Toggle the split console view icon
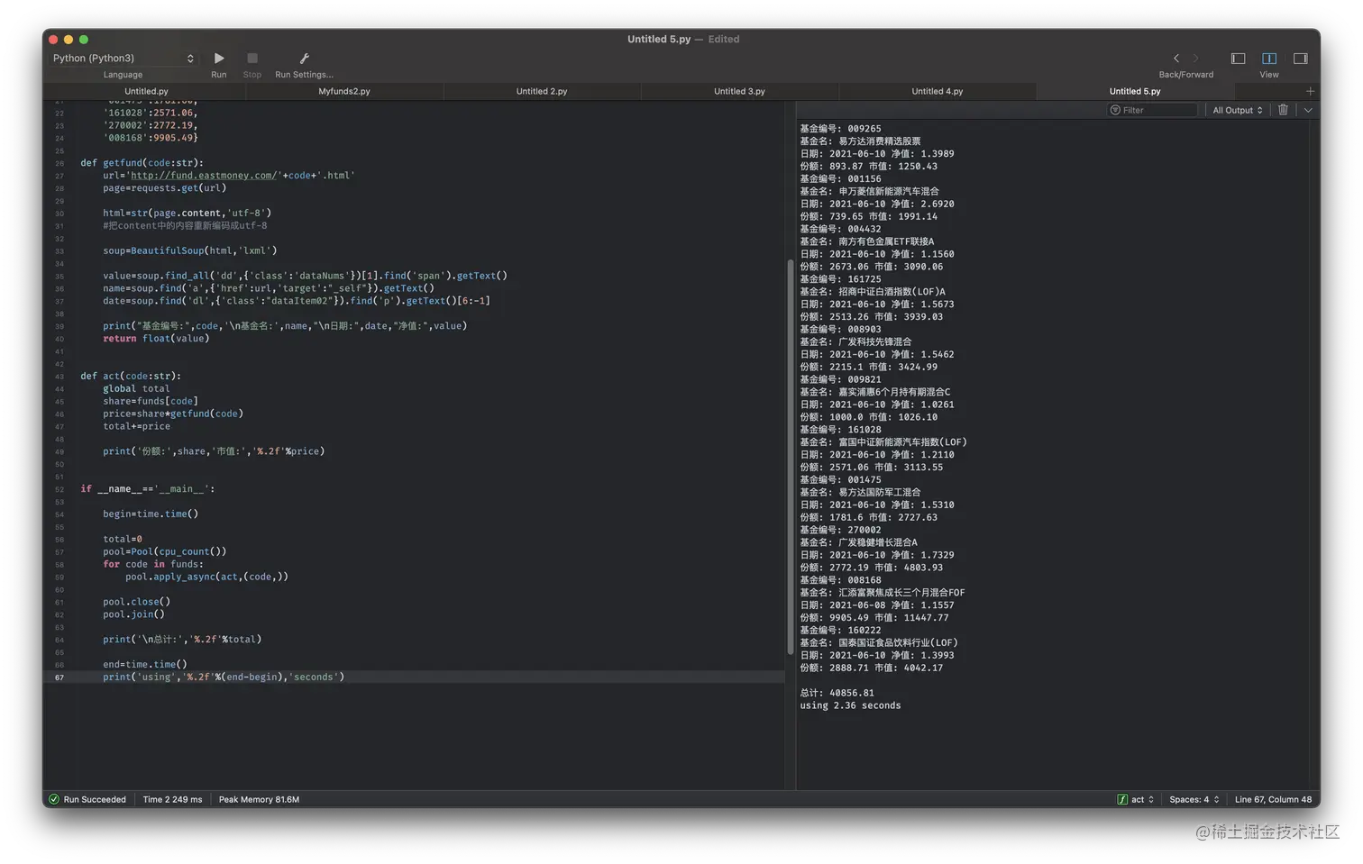 (1269, 59)
